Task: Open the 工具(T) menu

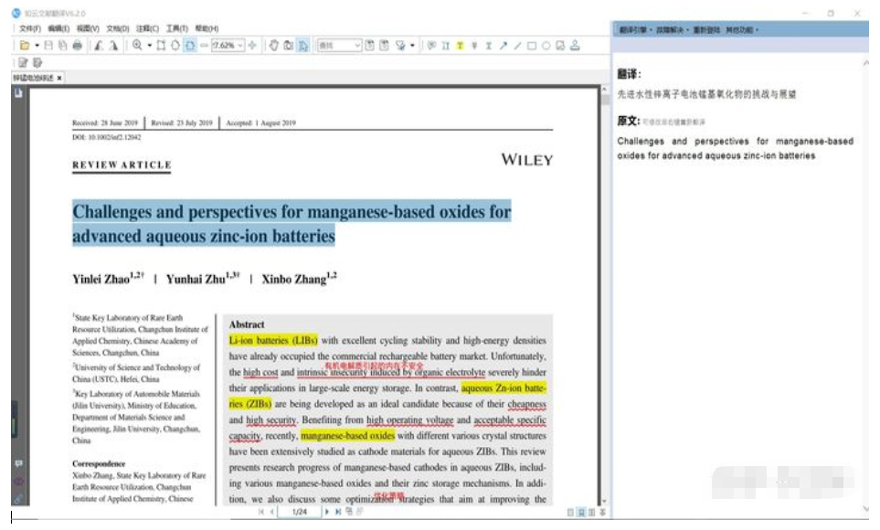Action: tap(176, 29)
